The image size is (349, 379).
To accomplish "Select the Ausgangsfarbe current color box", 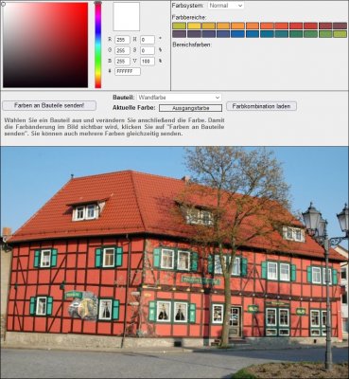I will 190,108.
